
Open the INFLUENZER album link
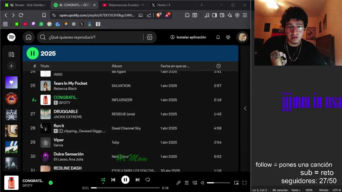(x=122, y=100)
